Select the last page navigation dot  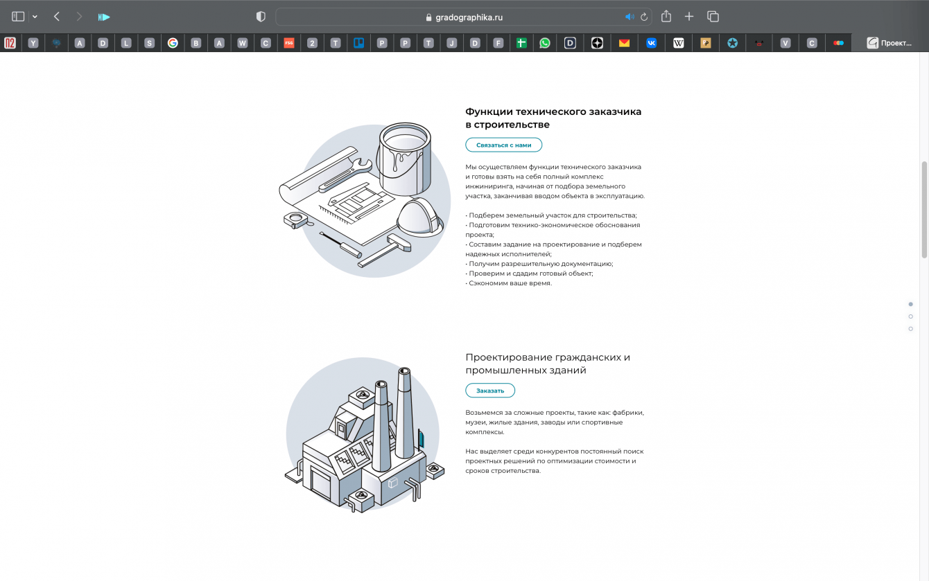[910, 329]
